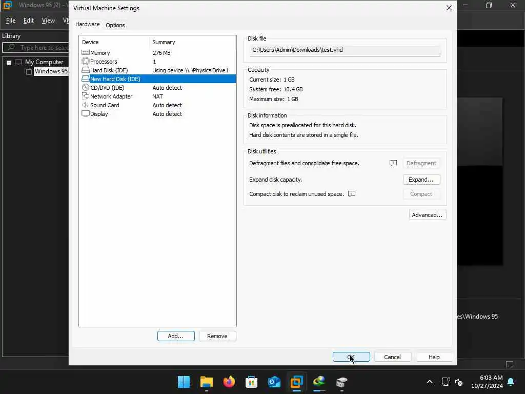Click the New Hard Disk (IDE) icon
The height and width of the screenshot is (394, 525).
click(86, 78)
